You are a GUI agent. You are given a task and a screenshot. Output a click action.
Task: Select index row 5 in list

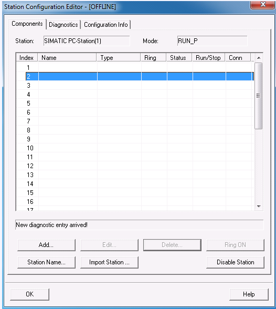135,103
